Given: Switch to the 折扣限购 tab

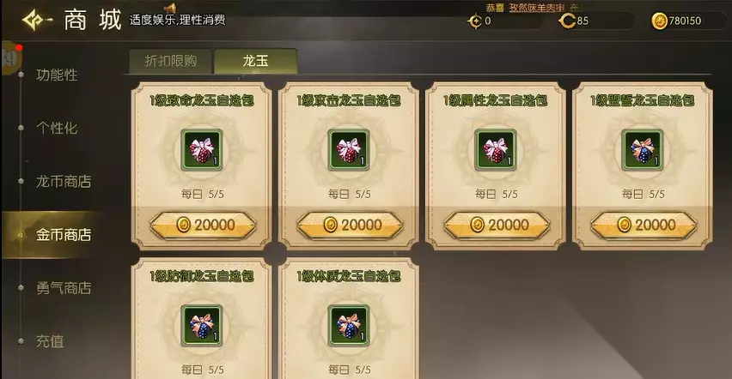Looking at the screenshot, I should coord(170,61).
